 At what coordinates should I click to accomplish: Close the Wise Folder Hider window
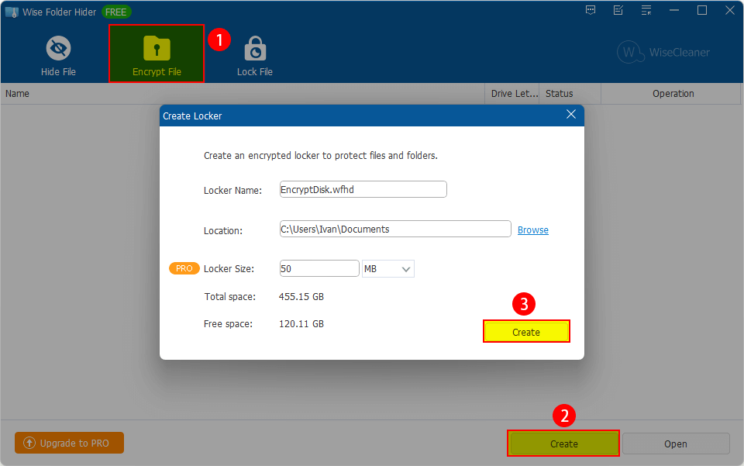[x=730, y=10]
